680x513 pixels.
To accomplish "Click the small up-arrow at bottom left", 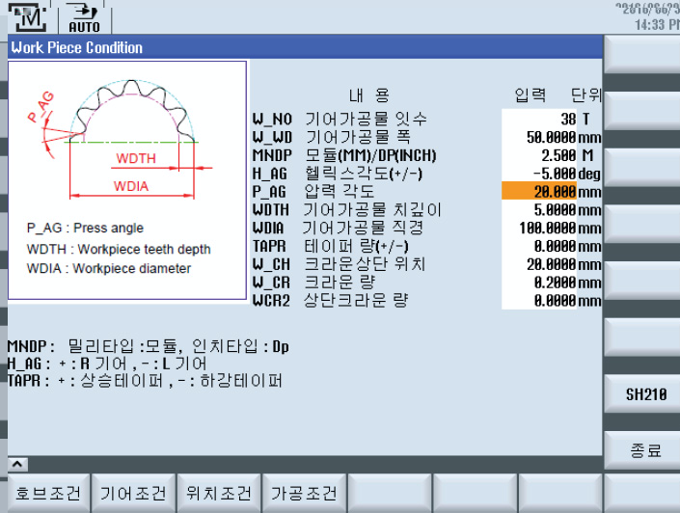I will (x=17, y=465).
